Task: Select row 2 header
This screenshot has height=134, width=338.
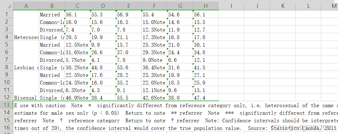Action: 6,22
